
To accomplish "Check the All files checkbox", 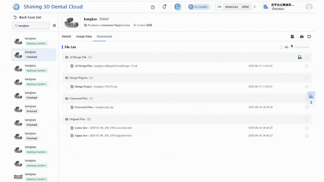I will click(282, 47).
